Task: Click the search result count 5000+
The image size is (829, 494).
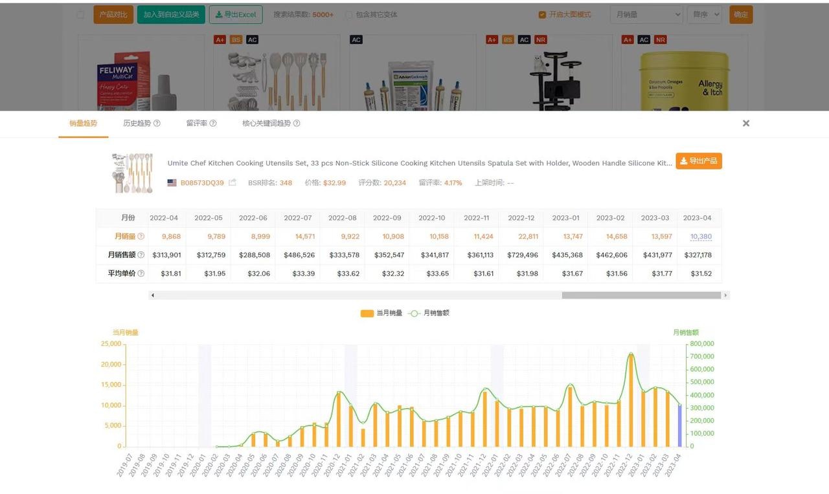Action: [323, 14]
